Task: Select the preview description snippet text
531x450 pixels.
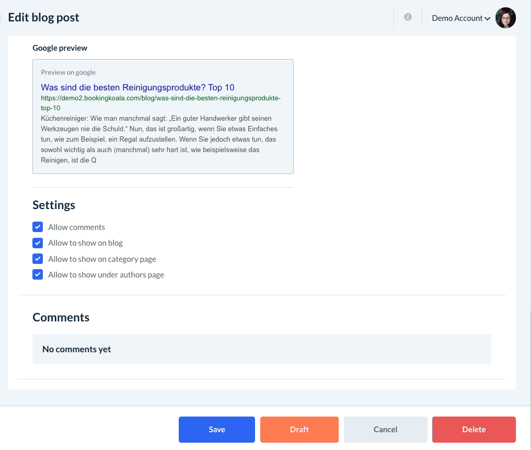Action: point(159,139)
